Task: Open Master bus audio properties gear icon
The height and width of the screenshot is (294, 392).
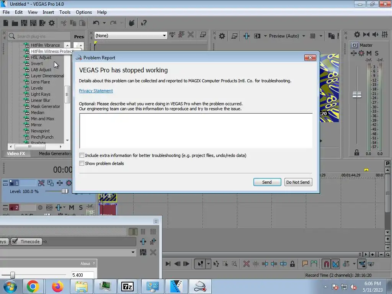Action: (x=357, y=34)
